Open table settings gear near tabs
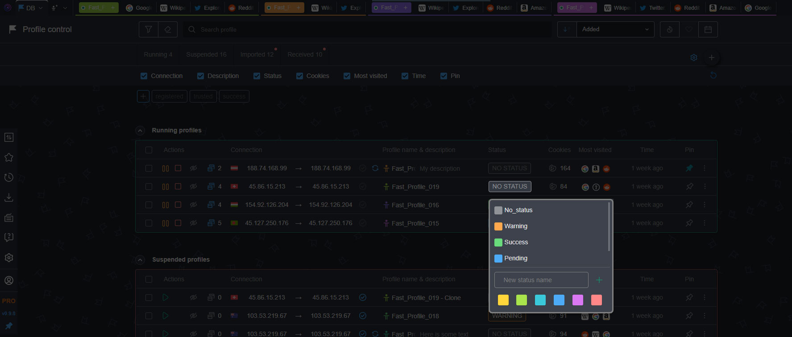This screenshot has height=337, width=792. (694, 58)
